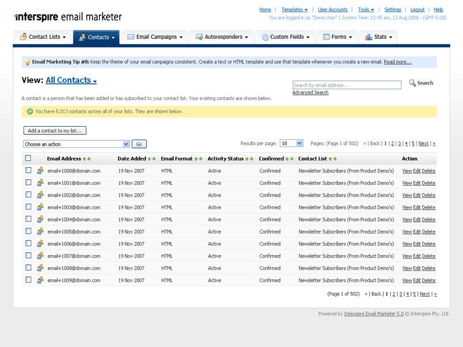The width and height of the screenshot is (463, 347).
Task: Check the select-all checkbox in table header
Action: pyautogui.click(x=27, y=158)
